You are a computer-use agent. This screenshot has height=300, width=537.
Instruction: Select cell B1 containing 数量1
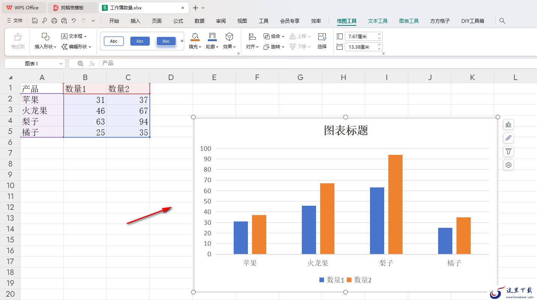85,89
